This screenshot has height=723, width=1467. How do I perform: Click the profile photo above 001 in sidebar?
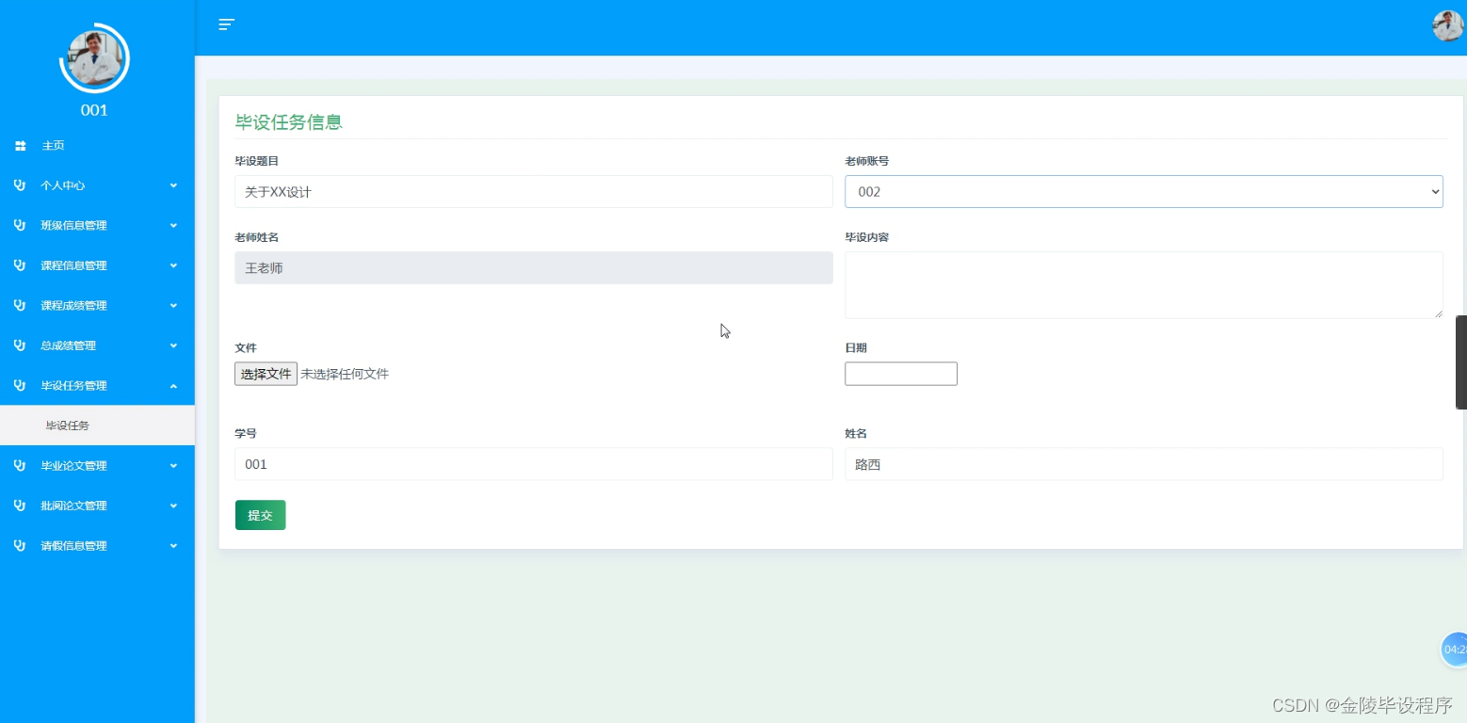click(x=94, y=58)
